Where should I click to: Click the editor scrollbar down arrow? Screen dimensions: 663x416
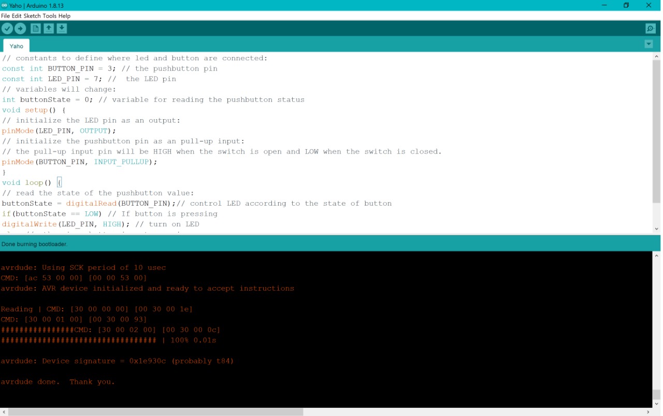point(656,229)
